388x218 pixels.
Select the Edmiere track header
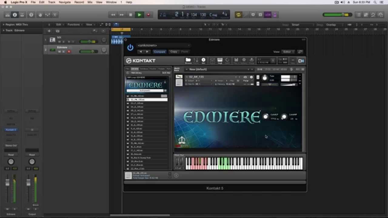coord(76,50)
